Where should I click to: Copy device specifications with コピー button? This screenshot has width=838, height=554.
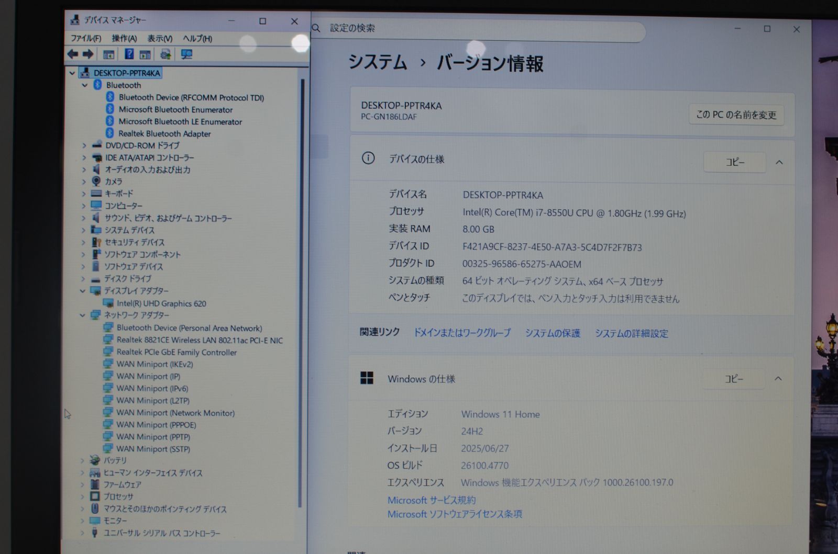(x=734, y=162)
